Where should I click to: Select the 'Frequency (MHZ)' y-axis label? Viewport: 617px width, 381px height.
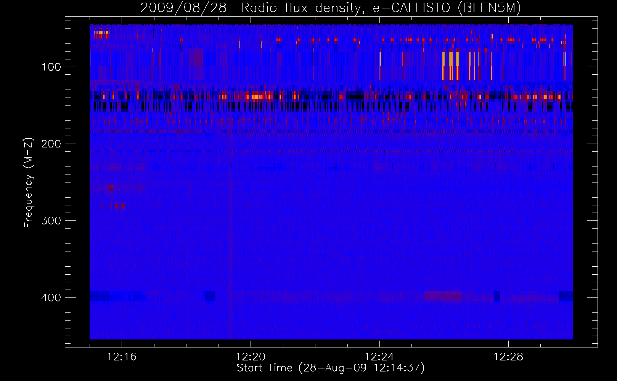(29, 183)
